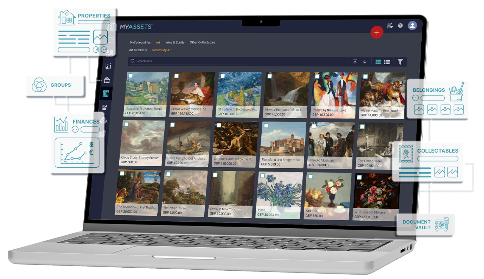Click the download arrow icon

coord(365,62)
